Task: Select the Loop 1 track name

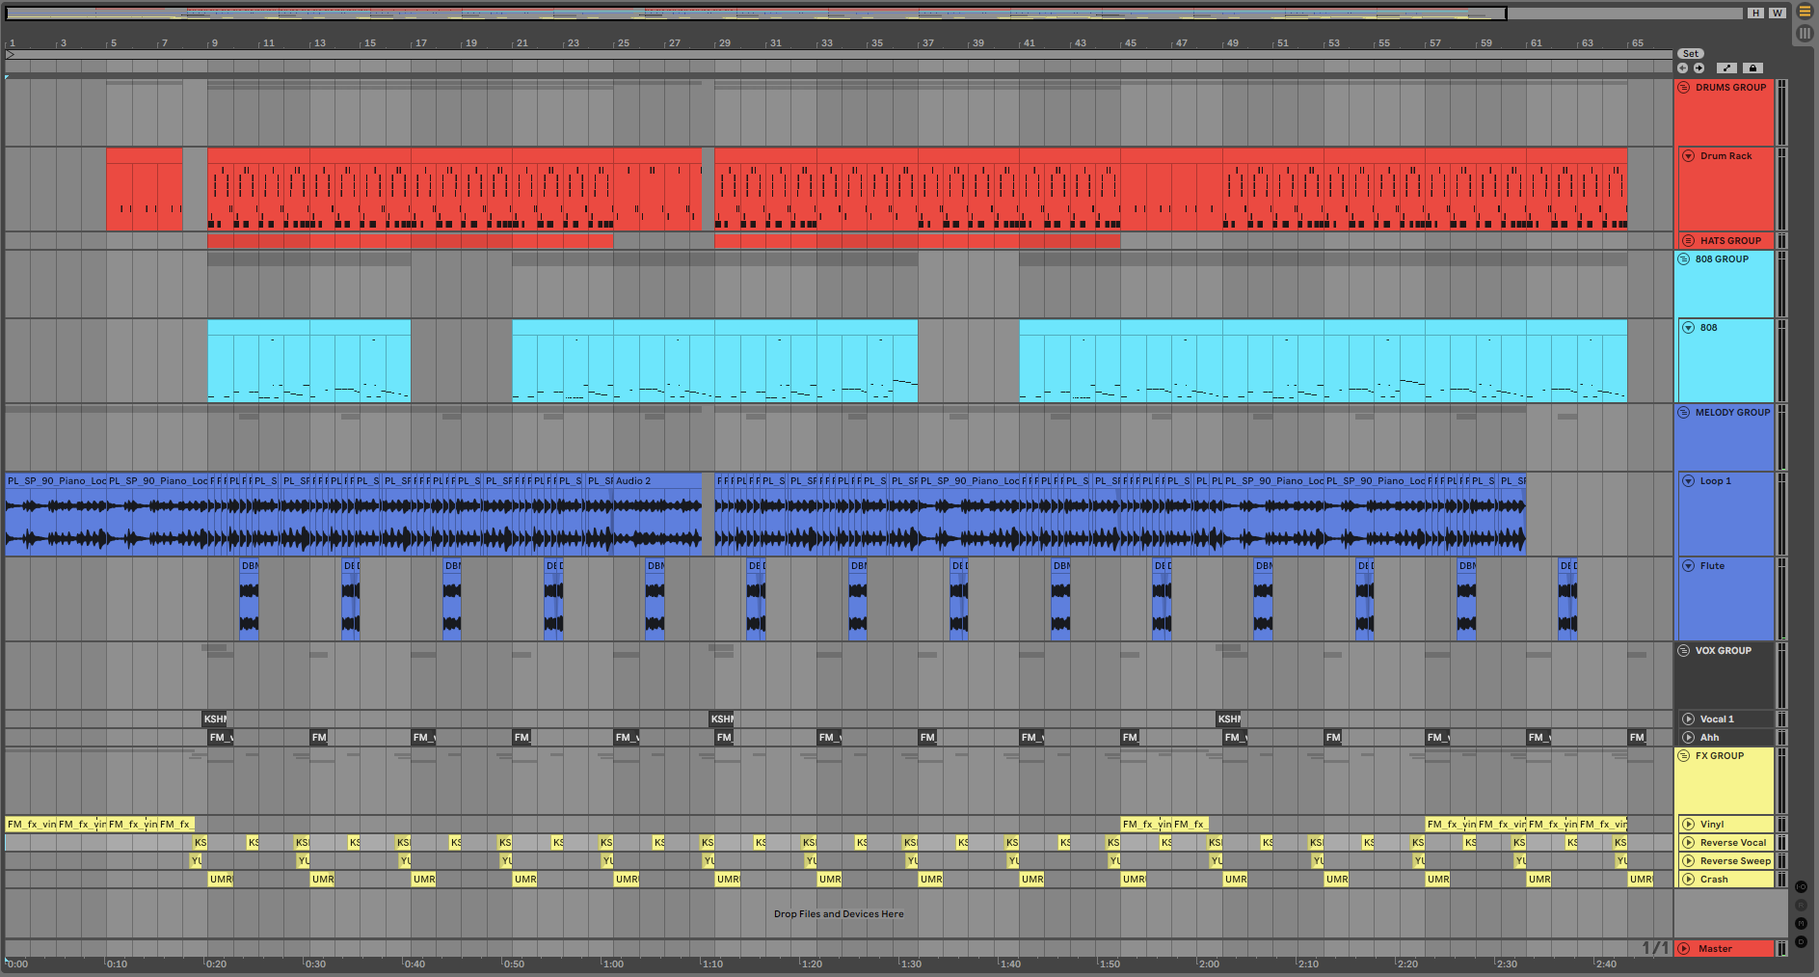Action: pos(1716,480)
